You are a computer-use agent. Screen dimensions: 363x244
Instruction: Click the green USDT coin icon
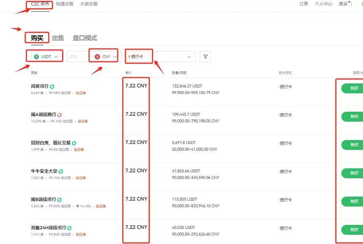click(x=36, y=57)
